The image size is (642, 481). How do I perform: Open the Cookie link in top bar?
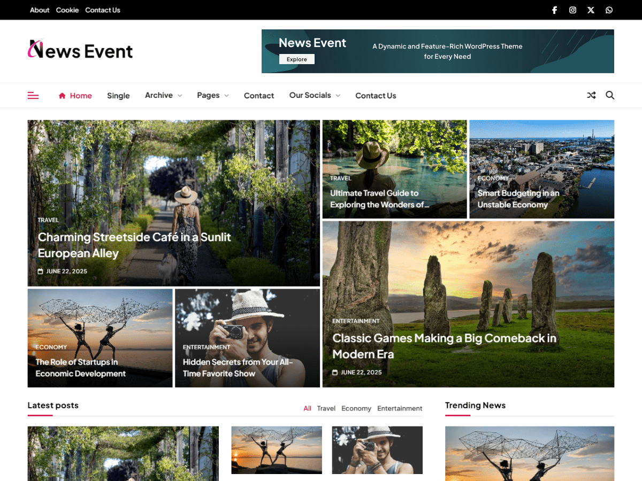pos(67,10)
